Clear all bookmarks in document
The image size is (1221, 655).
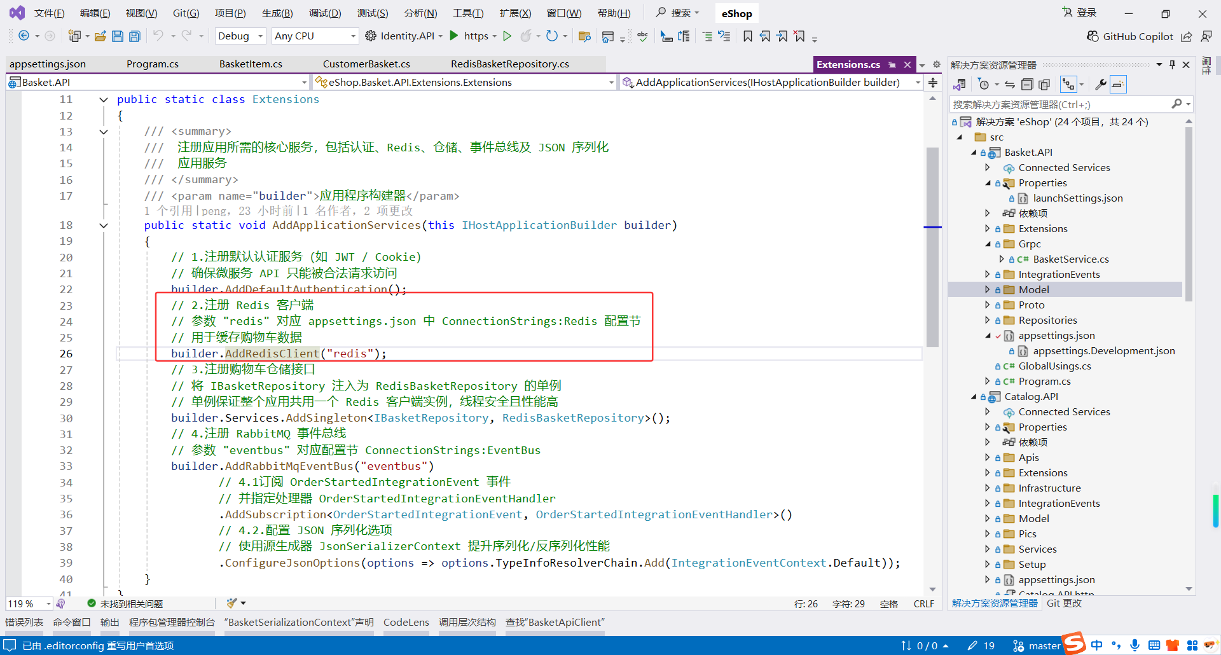pyautogui.click(x=800, y=36)
